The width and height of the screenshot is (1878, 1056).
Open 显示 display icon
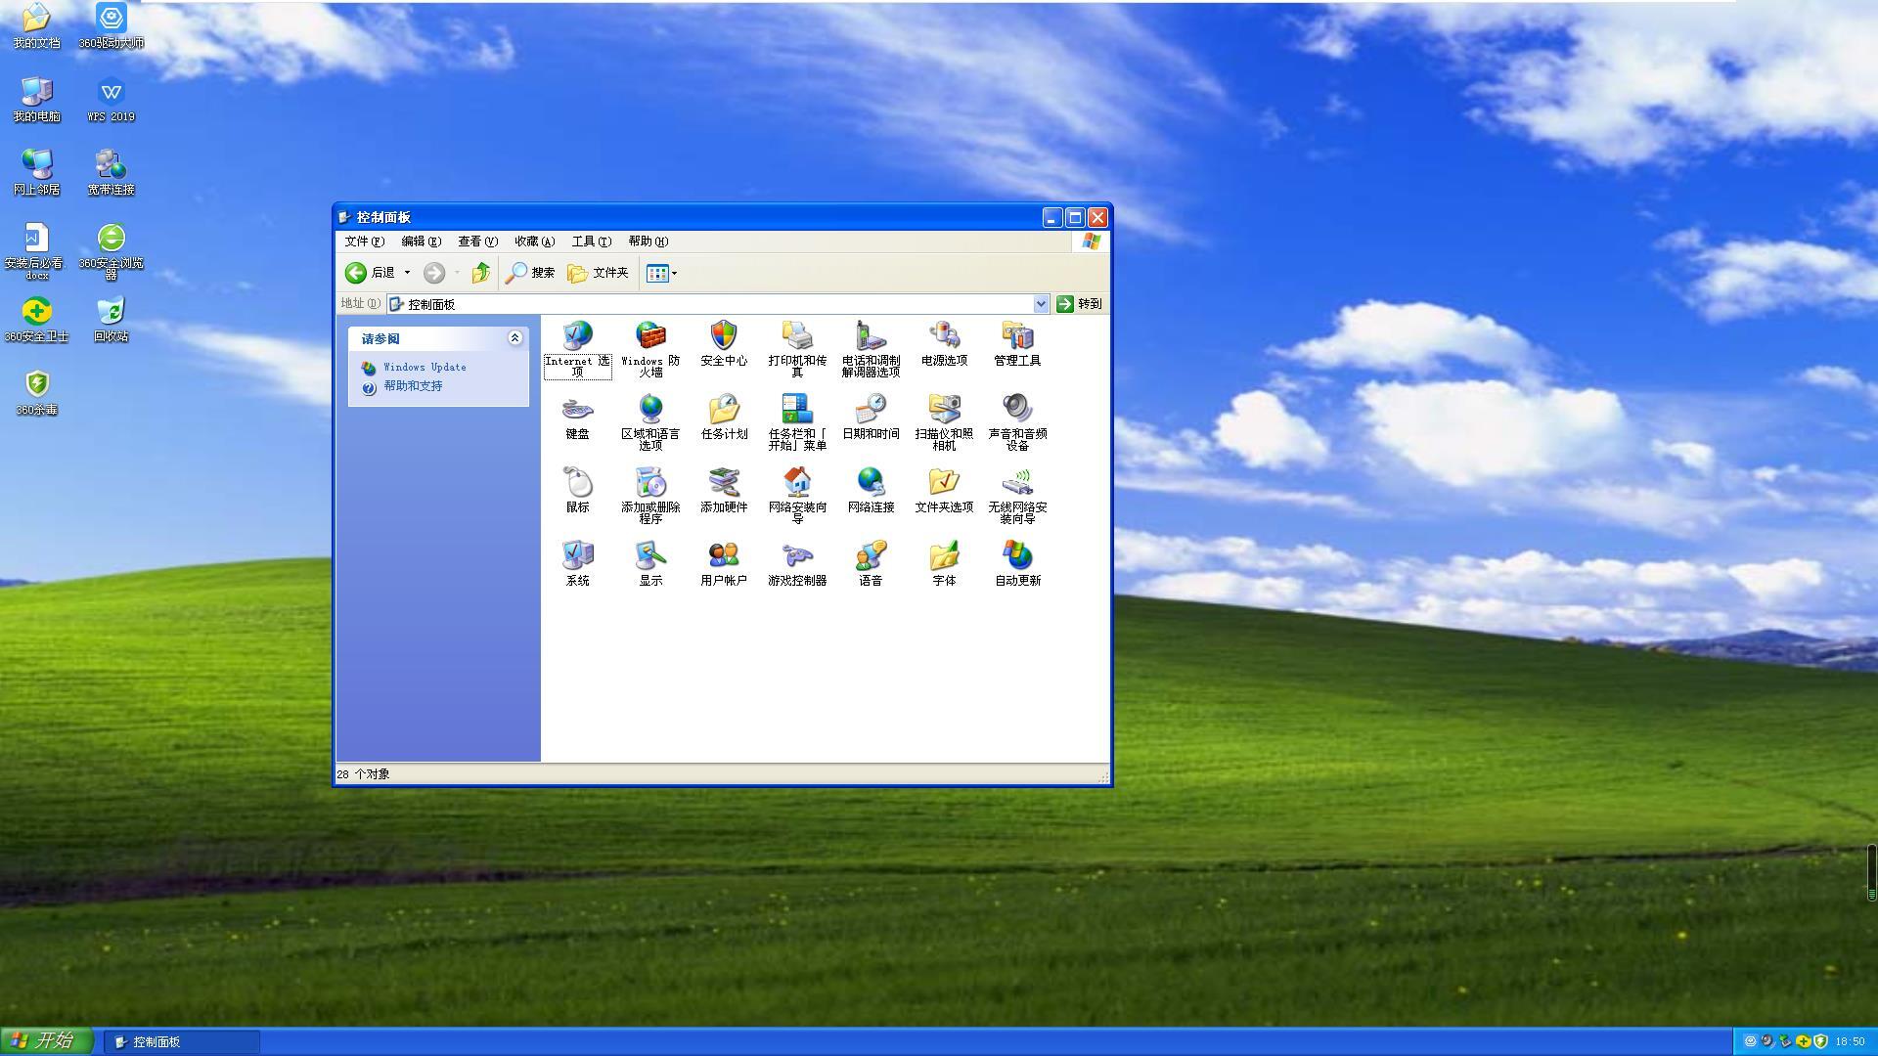point(650,563)
